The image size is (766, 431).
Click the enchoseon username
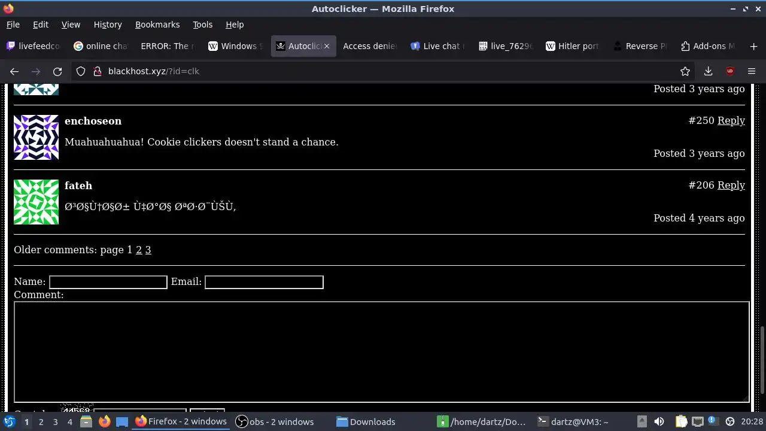tap(93, 121)
